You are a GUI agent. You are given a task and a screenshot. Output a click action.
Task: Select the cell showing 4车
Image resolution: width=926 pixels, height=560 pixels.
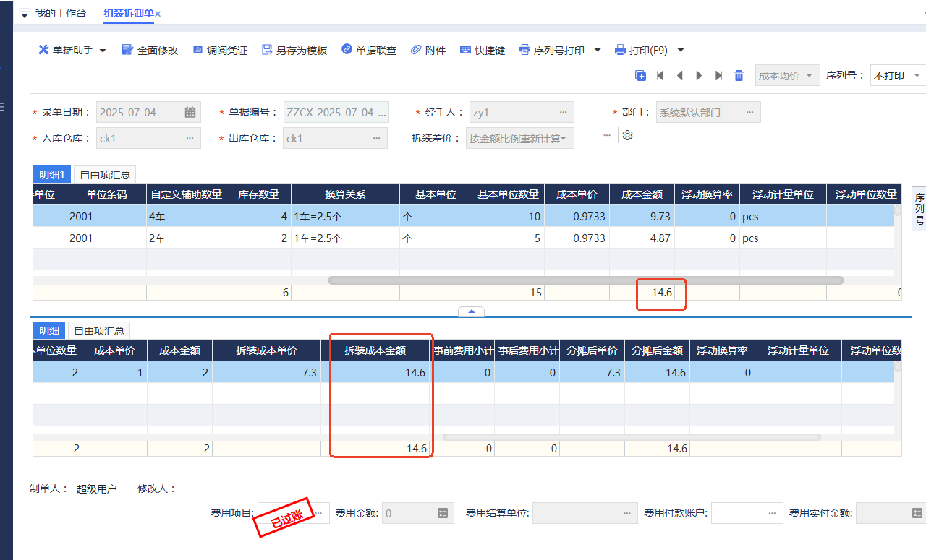coord(186,216)
